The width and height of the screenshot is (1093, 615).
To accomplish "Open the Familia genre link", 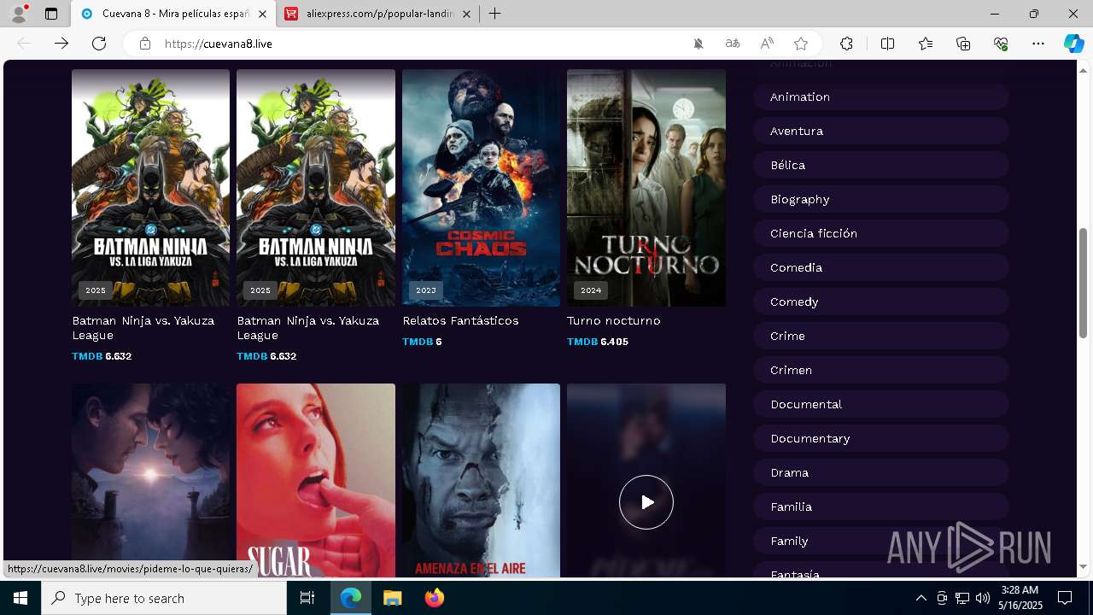I will tap(881, 507).
